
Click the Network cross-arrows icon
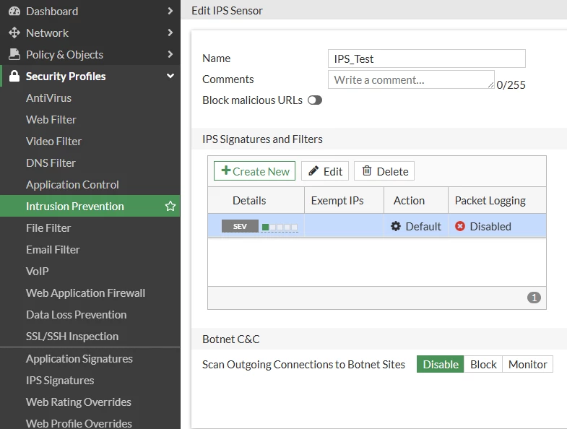(14, 33)
